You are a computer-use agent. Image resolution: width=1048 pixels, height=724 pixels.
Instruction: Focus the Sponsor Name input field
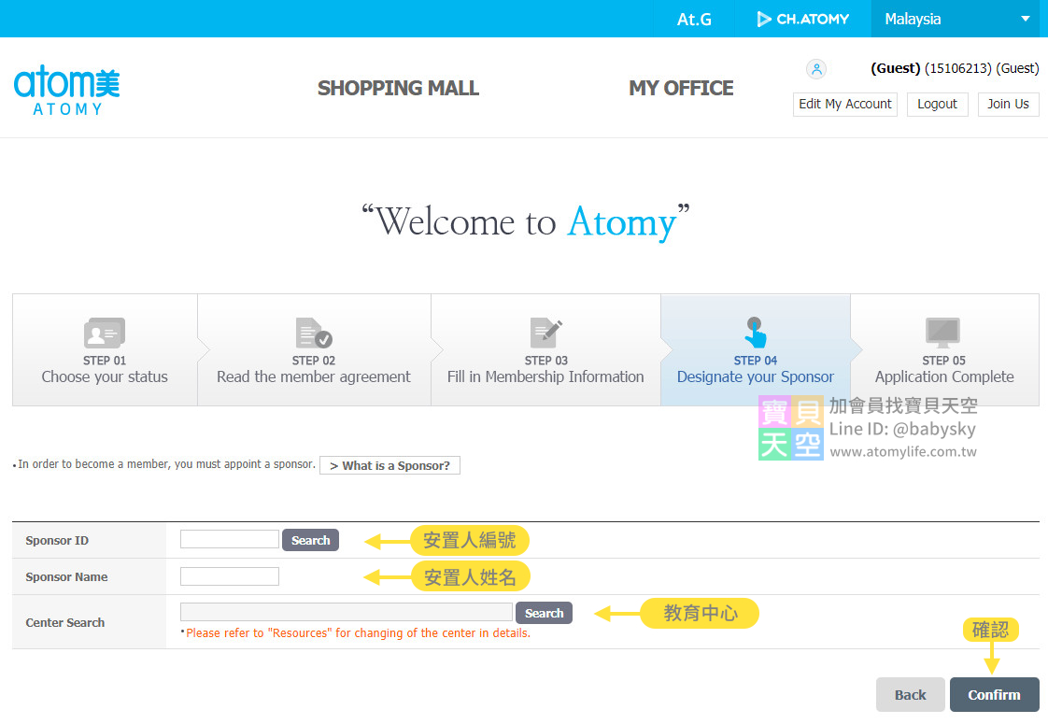click(x=229, y=576)
